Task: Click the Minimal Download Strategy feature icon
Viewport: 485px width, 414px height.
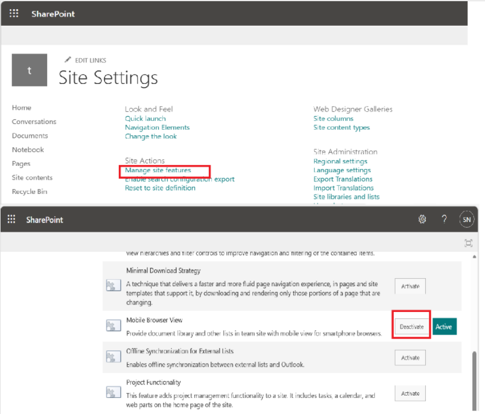Action: 113,285
